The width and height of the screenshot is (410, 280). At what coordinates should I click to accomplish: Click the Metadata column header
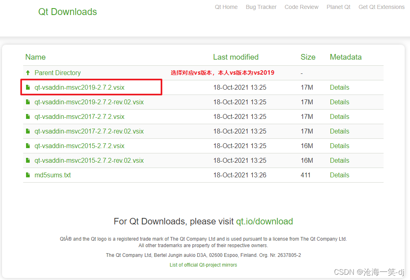pyautogui.click(x=346, y=57)
